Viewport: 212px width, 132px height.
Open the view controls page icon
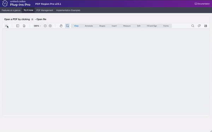(x=24, y=26)
